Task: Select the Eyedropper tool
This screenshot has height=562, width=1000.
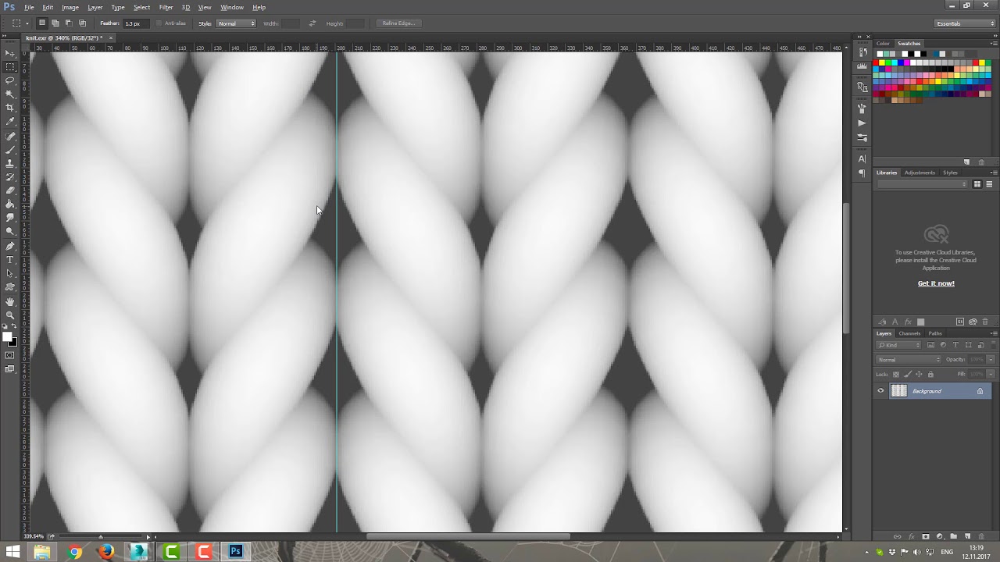Action: pos(10,121)
